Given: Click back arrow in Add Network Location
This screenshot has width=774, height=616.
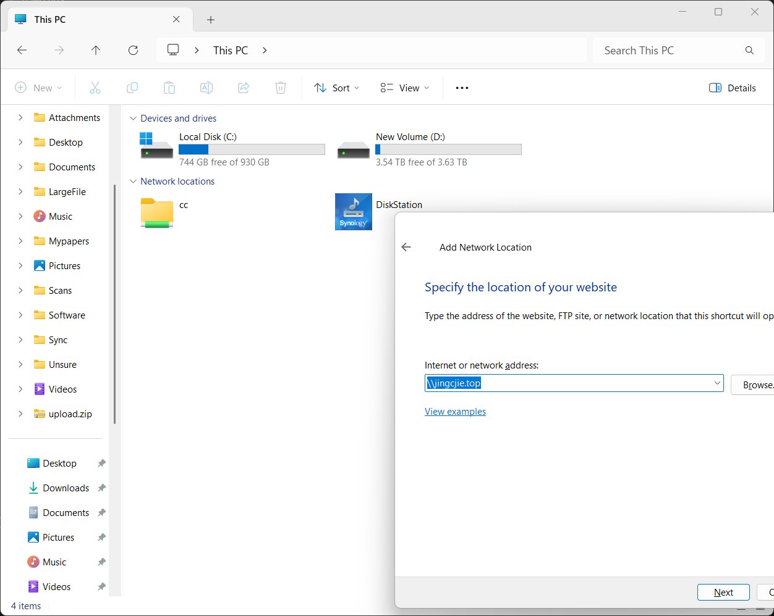Looking at the screenshot, I should [x=406, y=248].
